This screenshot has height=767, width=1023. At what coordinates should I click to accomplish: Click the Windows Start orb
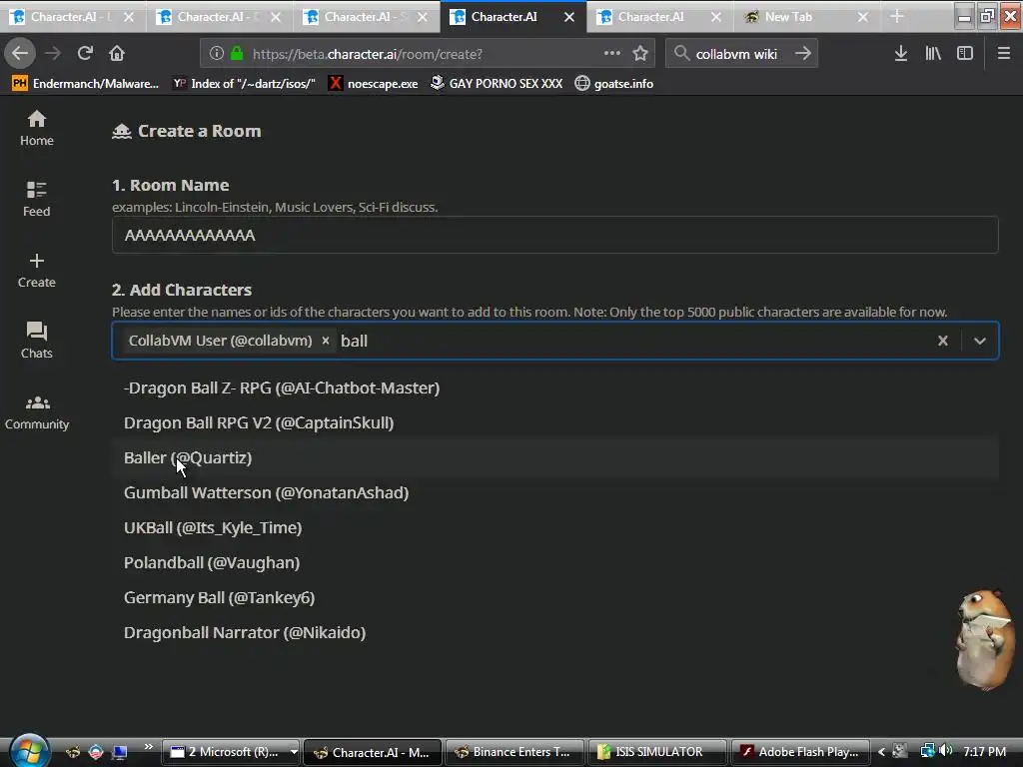pyautogui.click(x=29, y=751)
